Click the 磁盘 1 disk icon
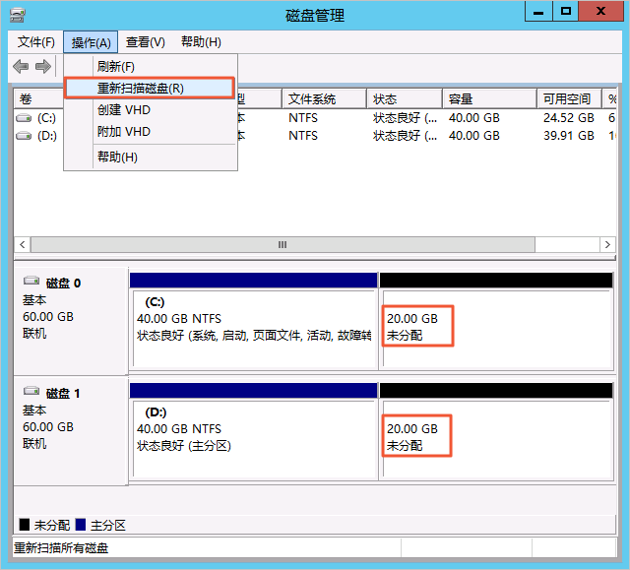Screen dimensions: 630x570 (x=31, y=393)
